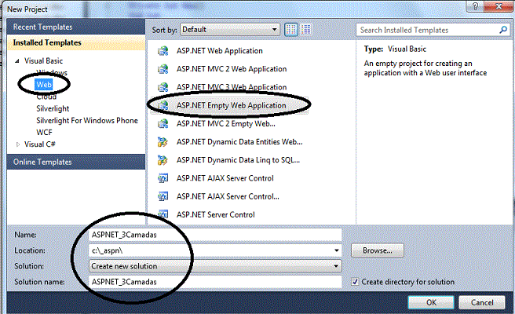
Task: Select Silverlight For Windows Phone category
Action: coord(87,121)
